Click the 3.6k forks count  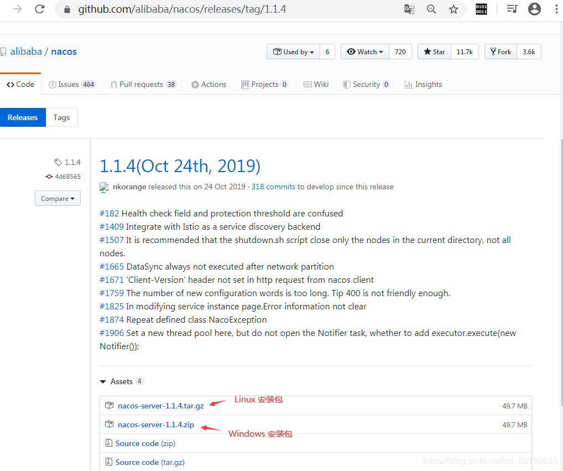click(529, 51)
